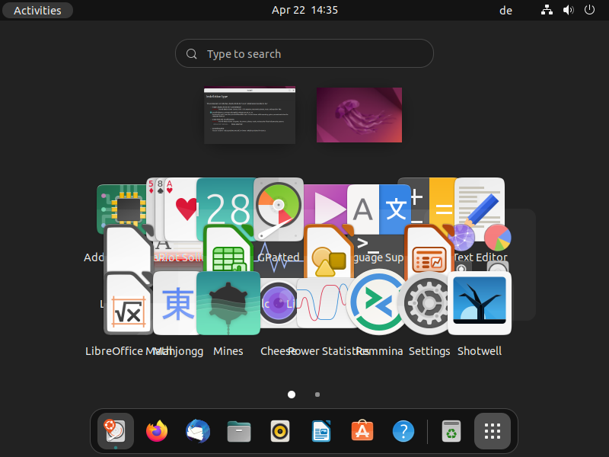The width and height of the screenshot is (609, 457).
Task: Launch Rhythmbox from the dock
Action: (x=280, y=431)
